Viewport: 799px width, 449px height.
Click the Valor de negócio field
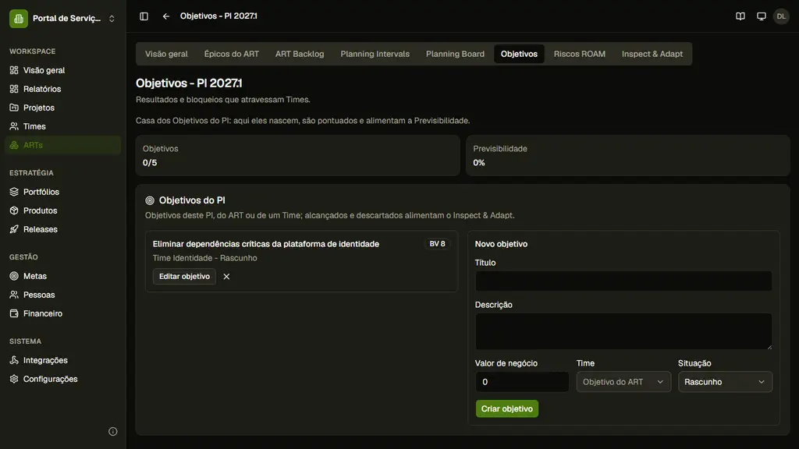pyautogui.click(x=522, y=382)
